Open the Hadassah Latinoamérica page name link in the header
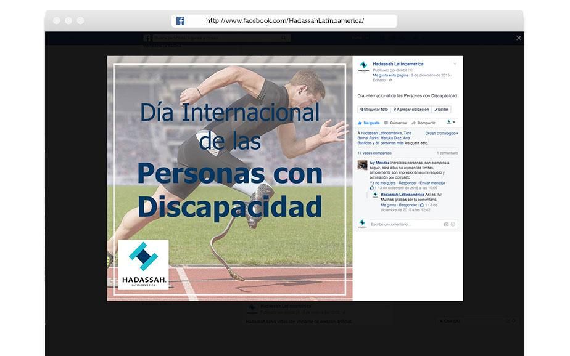 click(x=398, y=64)
